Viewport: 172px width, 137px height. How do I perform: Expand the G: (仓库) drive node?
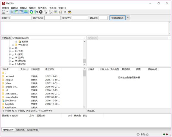click(x=10, y=58)
